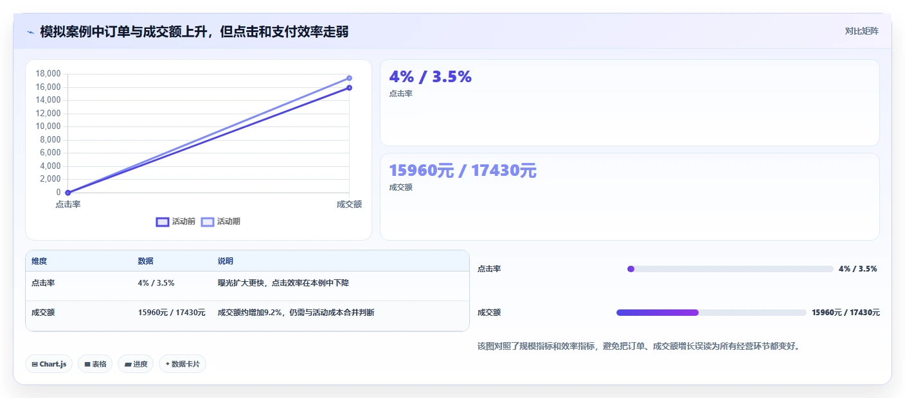The image size is (905, 398).
Task: Click the 活动期 legend label
Action: click(x=229, y=221)
